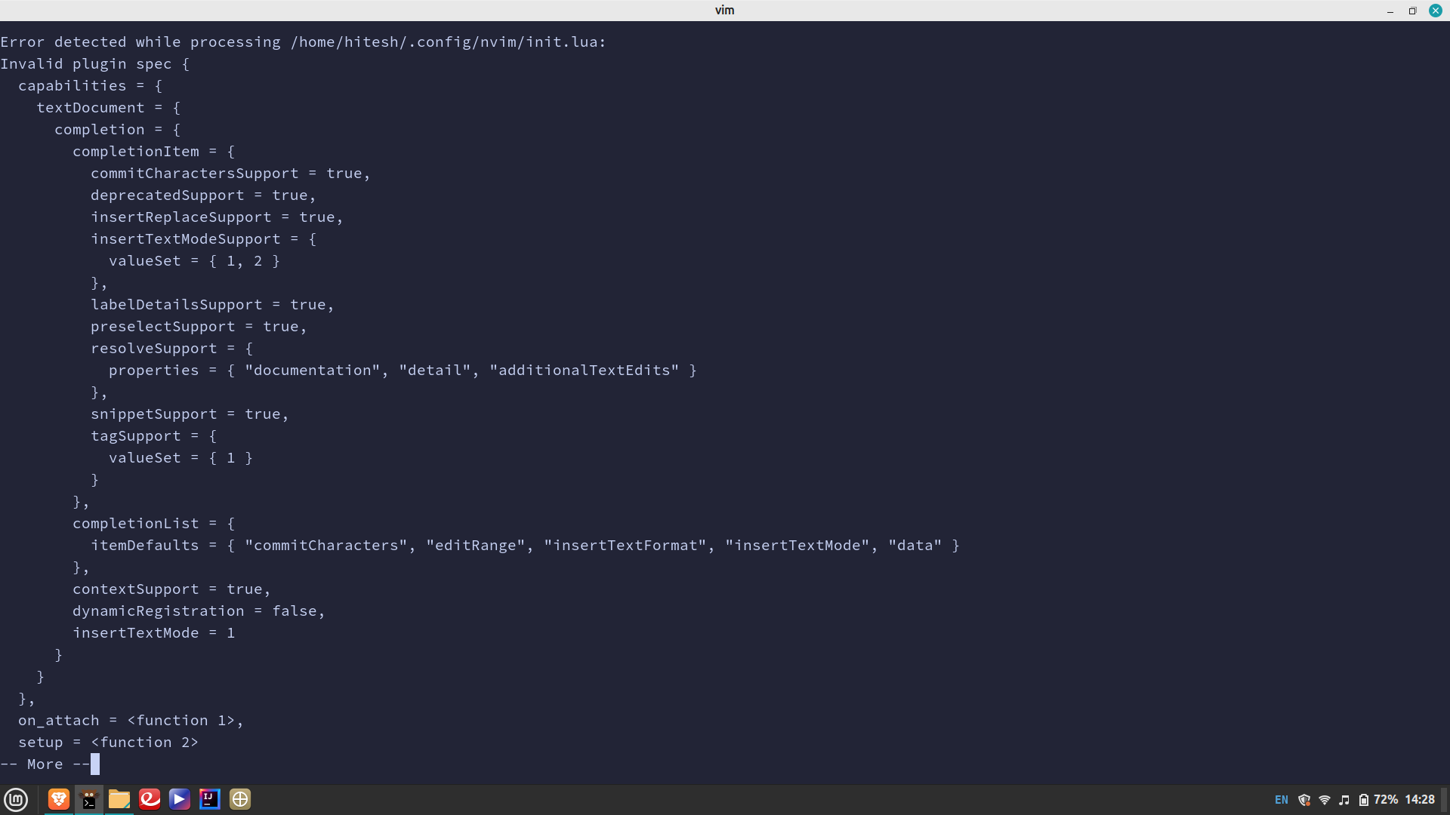Open the Nemo file manager

click(x=119, y=799)
